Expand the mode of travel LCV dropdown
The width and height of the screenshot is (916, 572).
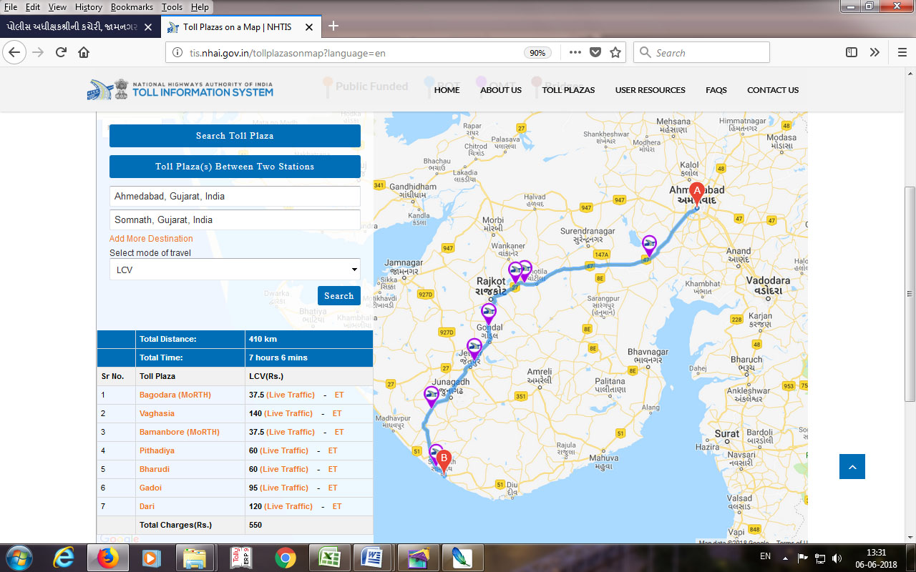click(235, 270)
